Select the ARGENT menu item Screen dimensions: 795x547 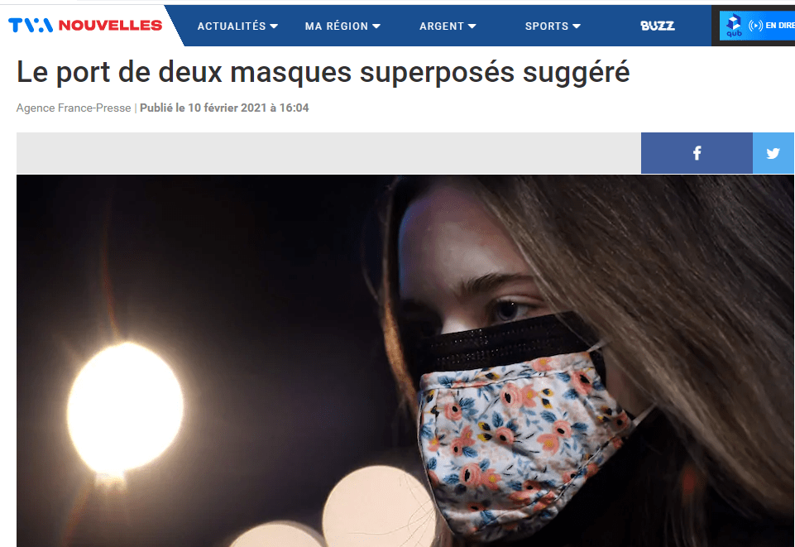click(x=442, y=26)
